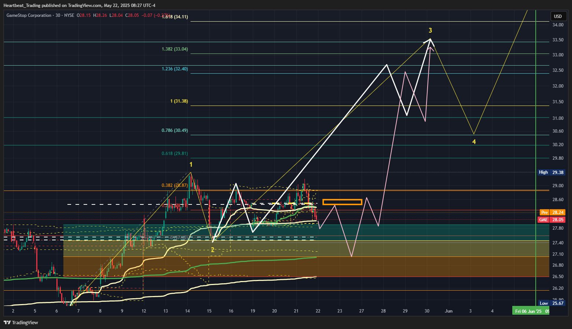
Task: Select the Pre 28.24 pre-market price label
Action: [553, 212]
